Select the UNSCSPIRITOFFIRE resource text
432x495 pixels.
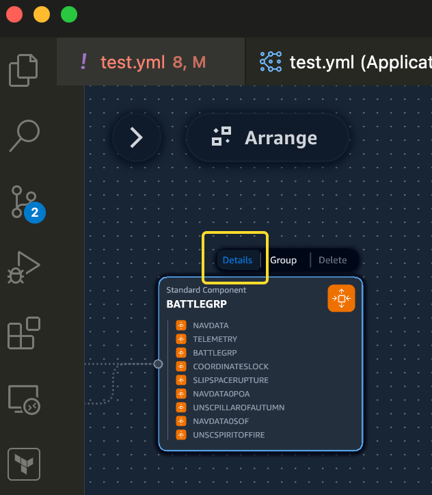pos(229,435)
